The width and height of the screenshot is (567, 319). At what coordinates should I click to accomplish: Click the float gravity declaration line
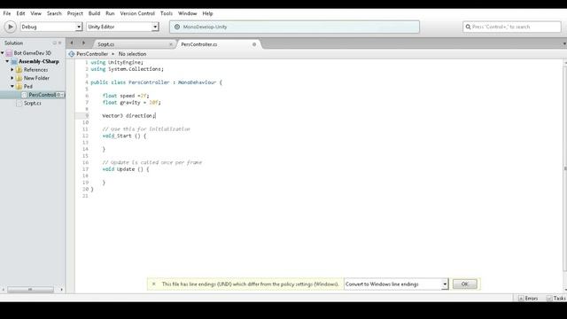coord(131,103)
